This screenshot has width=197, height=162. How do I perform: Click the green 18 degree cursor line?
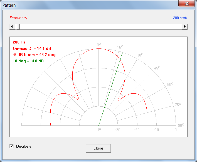coord(110,89)
